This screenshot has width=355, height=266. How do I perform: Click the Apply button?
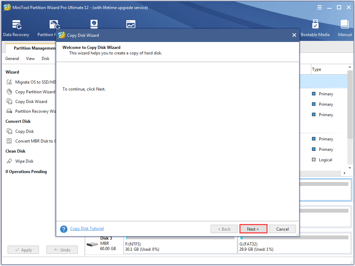pyautogui.click(x=23, y=250)
